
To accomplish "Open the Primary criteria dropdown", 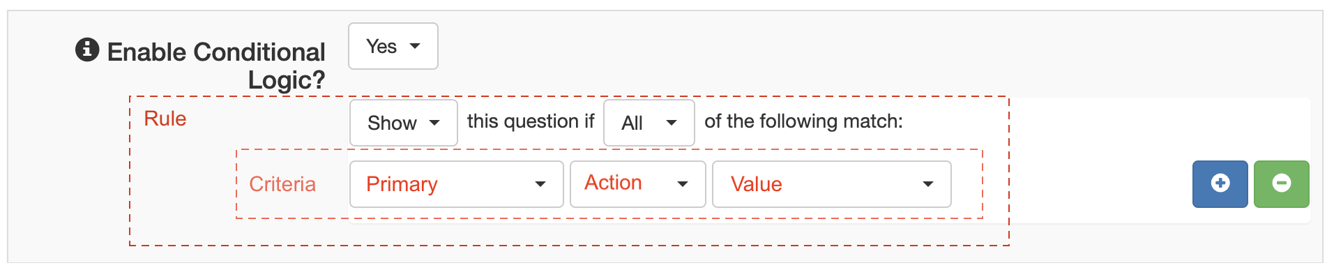I will pyautogui.click(x=457, y=184).
